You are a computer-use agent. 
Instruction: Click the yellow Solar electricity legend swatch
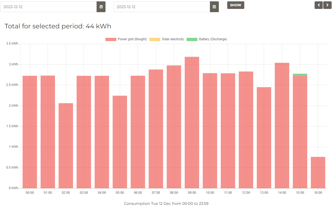tap(155, 39)
